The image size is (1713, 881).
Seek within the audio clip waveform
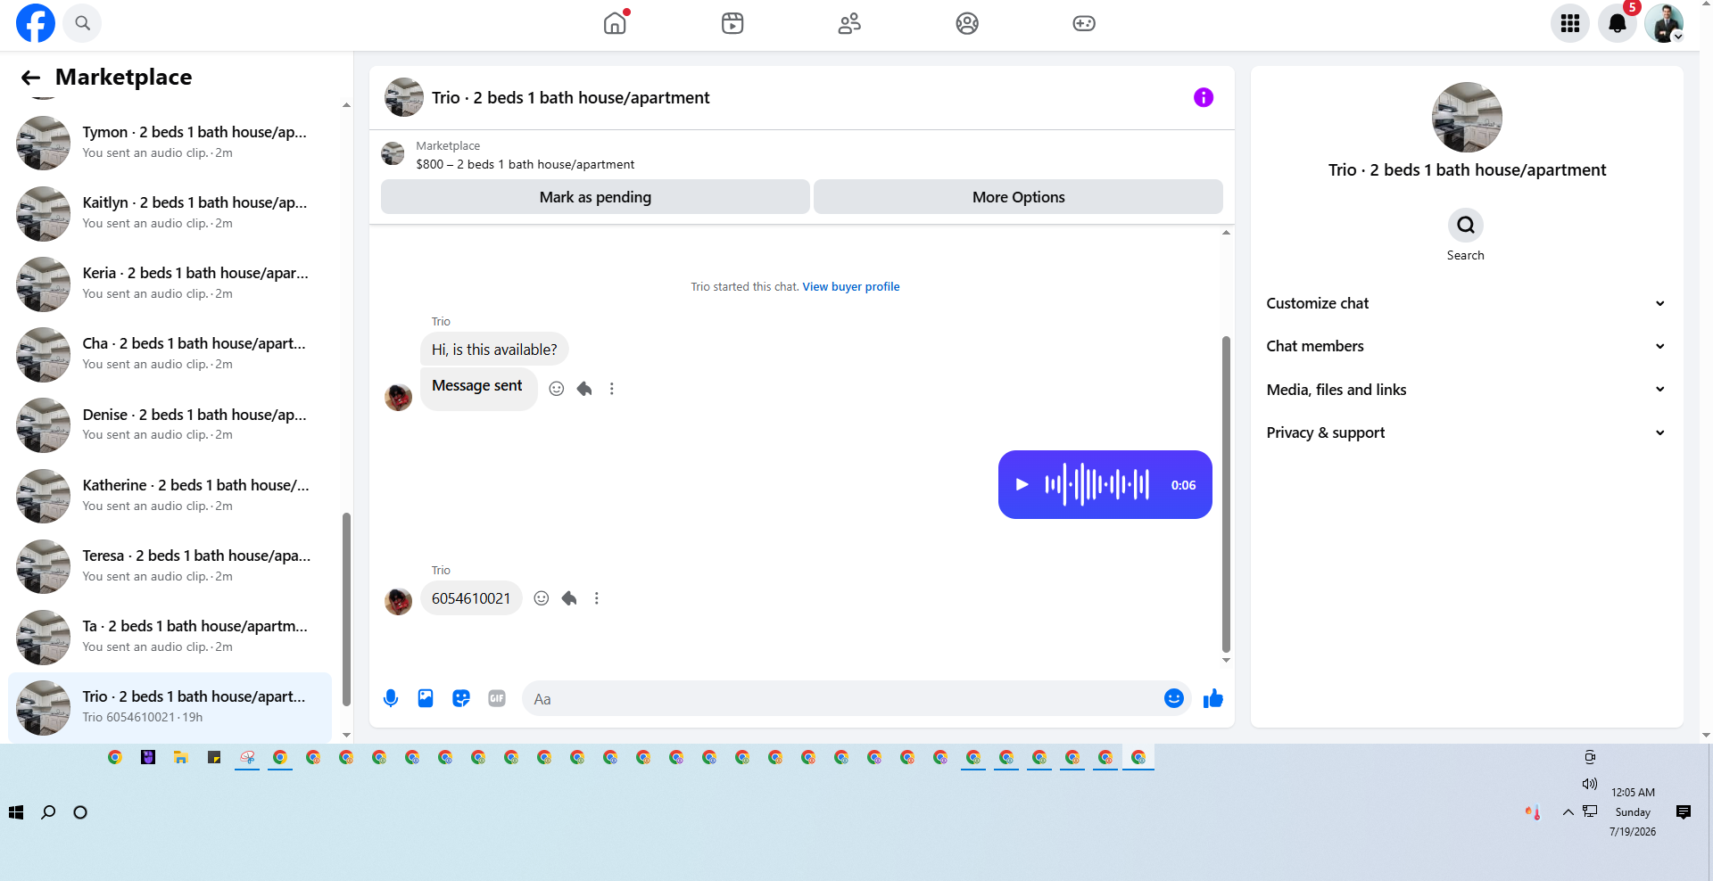point(1097,484)
